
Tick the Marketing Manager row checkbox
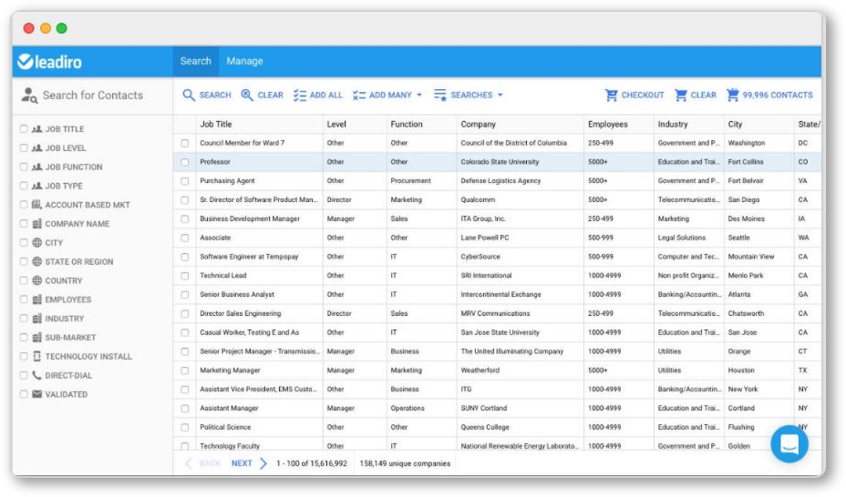click(184, 370)
